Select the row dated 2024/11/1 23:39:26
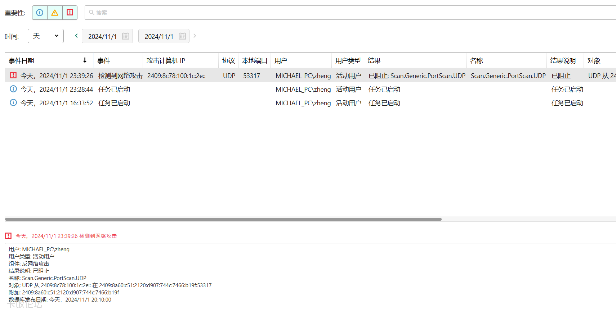Screen dimensions: 616x312 [x=311, y=75]
